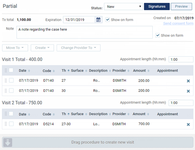This screenshot has width=195, height=150.
Task: Grab drag handle of D5214 row
Action: point(6,124)
